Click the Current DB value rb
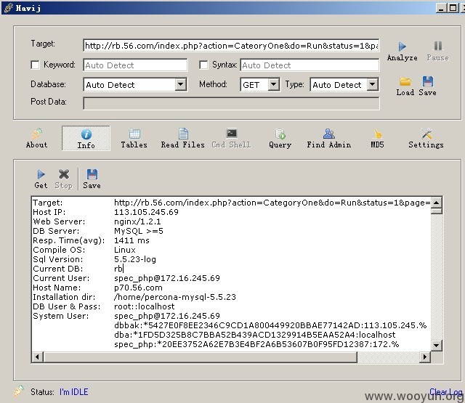Image resolution: width=465 pixels, height=403 pixels. [x=118, y=269]
